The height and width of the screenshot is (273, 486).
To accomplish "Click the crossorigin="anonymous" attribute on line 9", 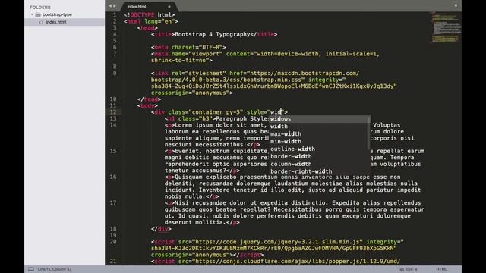I will (x=191, y=93).
